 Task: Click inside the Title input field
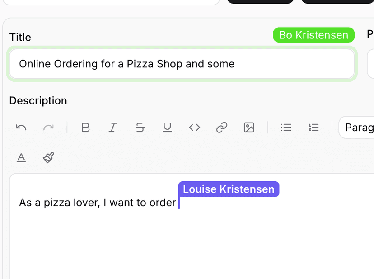[181, 64]
